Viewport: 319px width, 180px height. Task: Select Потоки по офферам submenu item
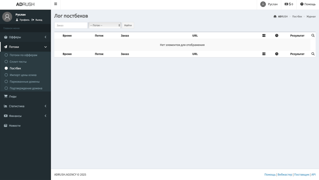(x=23, y=55)
